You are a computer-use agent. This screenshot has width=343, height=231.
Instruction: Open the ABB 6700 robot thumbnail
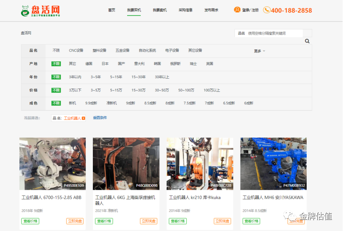(x=52, y=163)
